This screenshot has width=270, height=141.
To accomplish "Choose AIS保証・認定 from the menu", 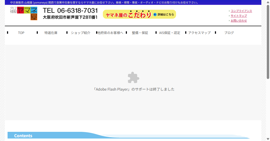I will (x=170, y=33).
